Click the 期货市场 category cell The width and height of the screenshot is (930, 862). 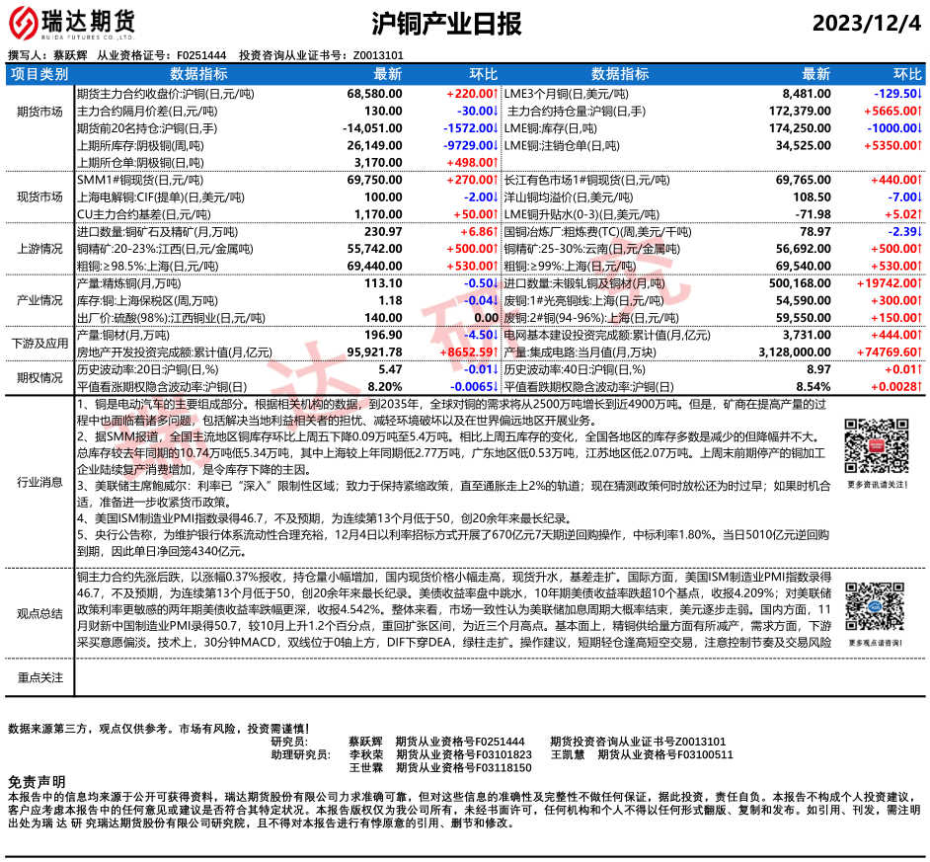click(x=39, y=114)
